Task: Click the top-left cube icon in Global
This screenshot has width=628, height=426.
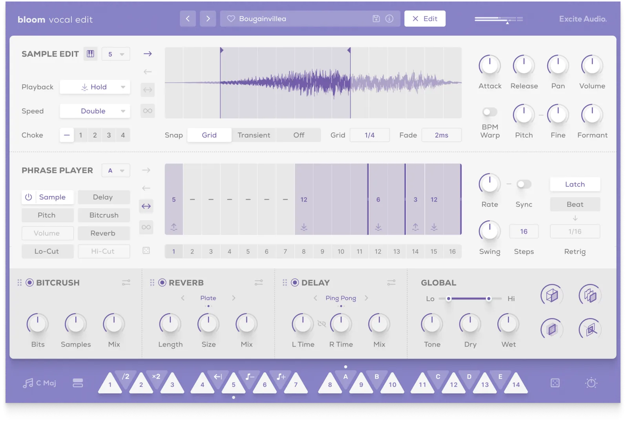Action: pyautogui.click(x=552, y=295)
